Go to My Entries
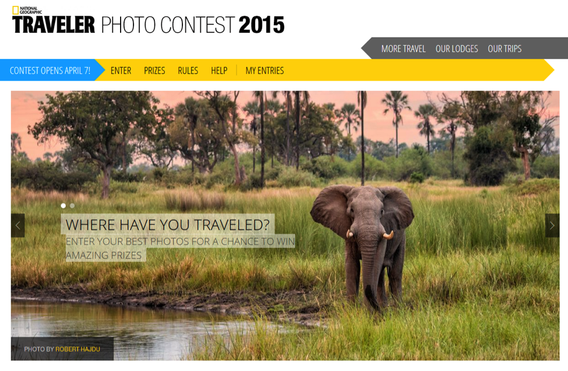 coord(265,71)
